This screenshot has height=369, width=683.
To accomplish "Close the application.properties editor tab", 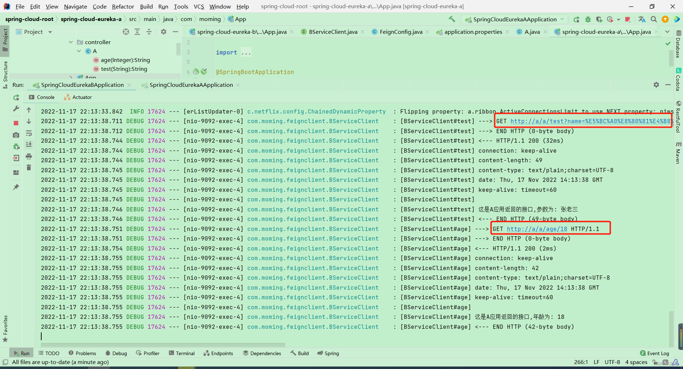I will (507, 32).
